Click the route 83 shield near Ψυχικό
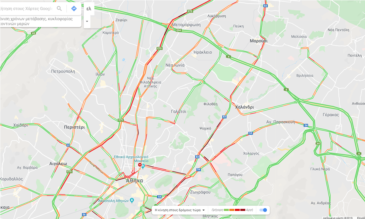 coord(224,117)
